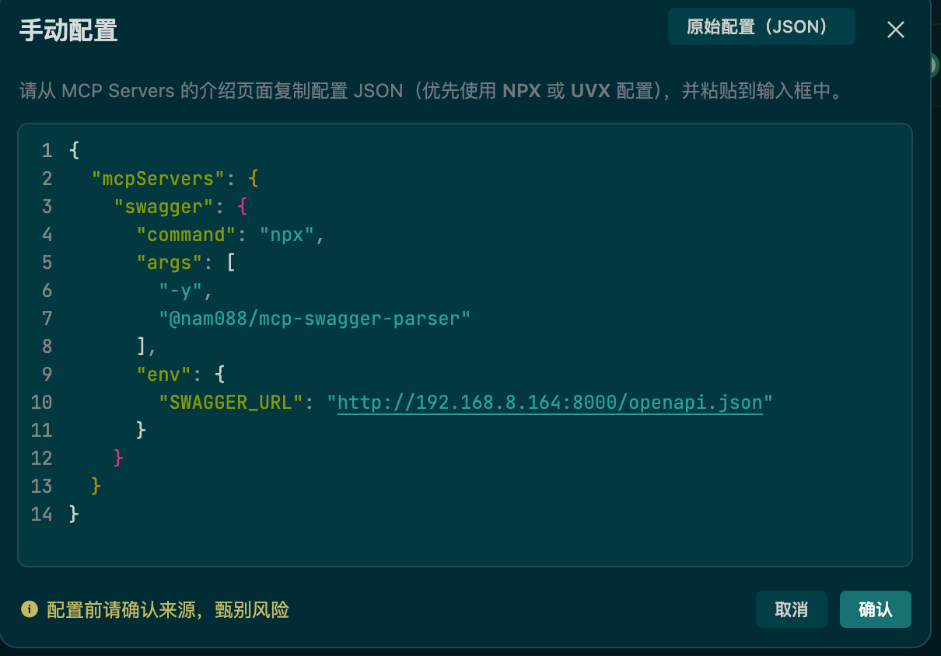Viewport: 941px width, 656px height.
Task: Click line number 1 in the gutter
Action: 45,150
